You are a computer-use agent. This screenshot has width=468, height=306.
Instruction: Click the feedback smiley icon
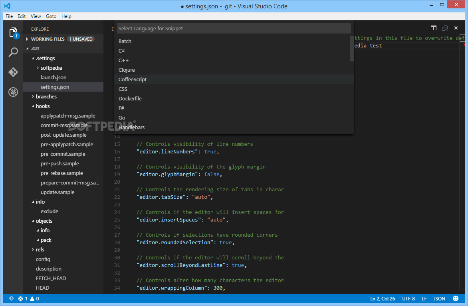[x=456, y=298]
